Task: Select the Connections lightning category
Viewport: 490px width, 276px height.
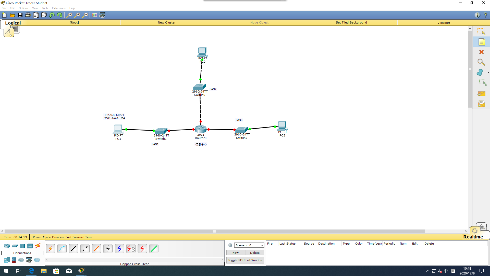Action: tap(38, 246)
